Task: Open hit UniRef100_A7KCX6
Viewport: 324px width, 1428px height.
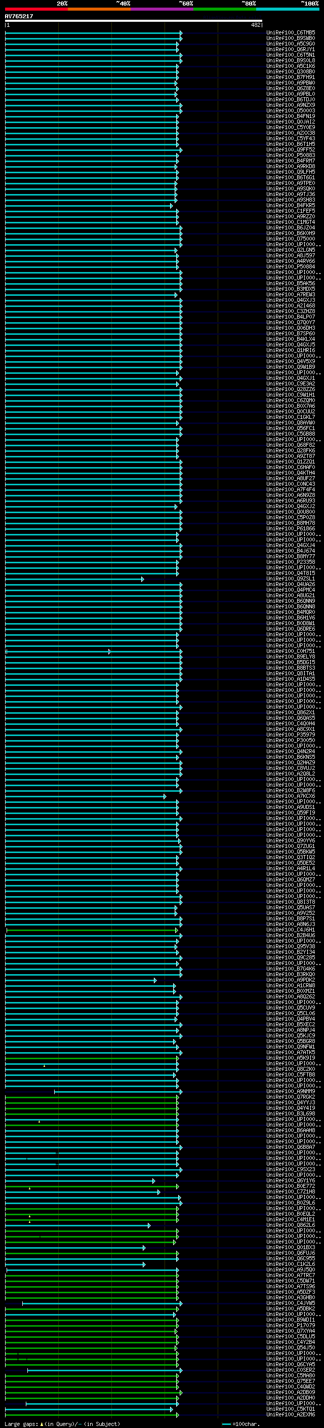Action: point(291,797)
